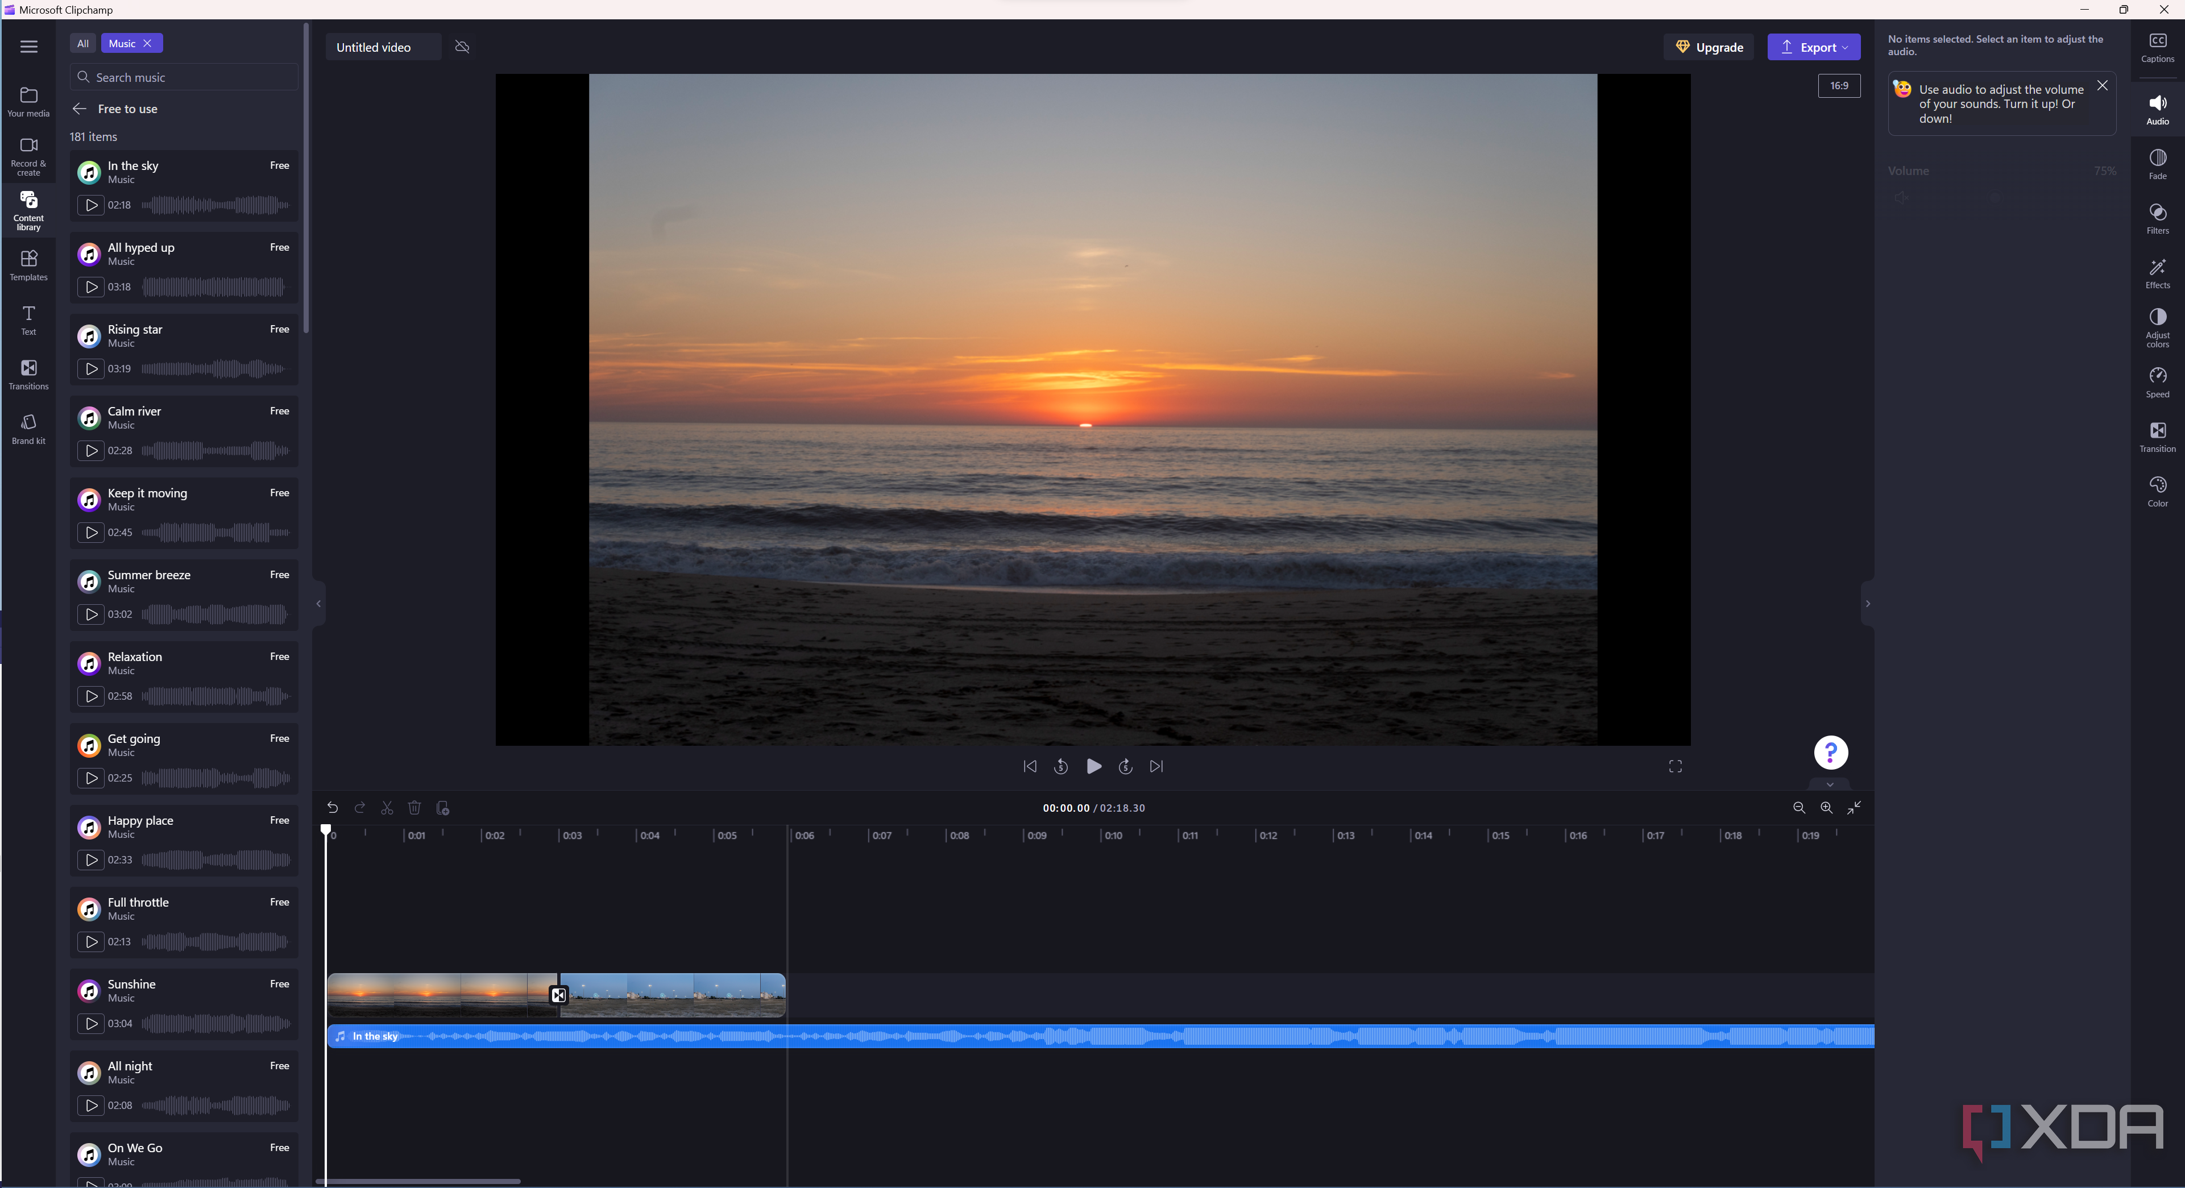The height and width of the screenshot is (1188, 2185).
Task: Select the In the sky audio clip
Action: tap(1100, 1036)
